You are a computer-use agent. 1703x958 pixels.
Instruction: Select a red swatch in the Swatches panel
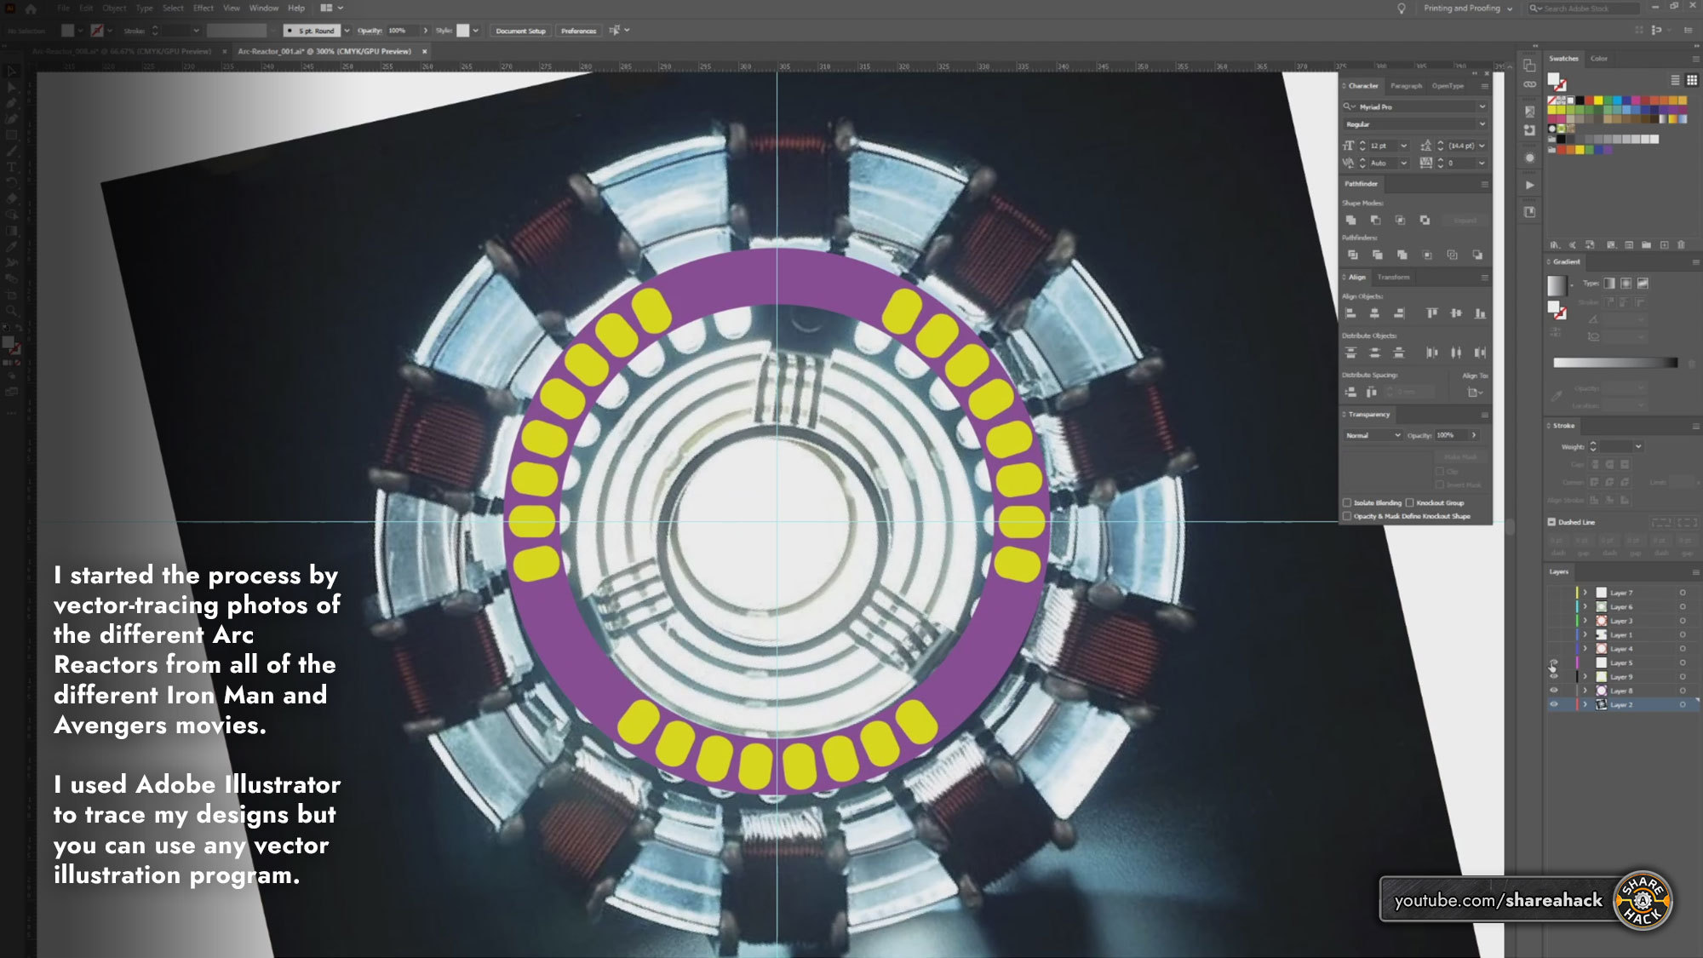pyautogui.click(x=1590, y=100)
